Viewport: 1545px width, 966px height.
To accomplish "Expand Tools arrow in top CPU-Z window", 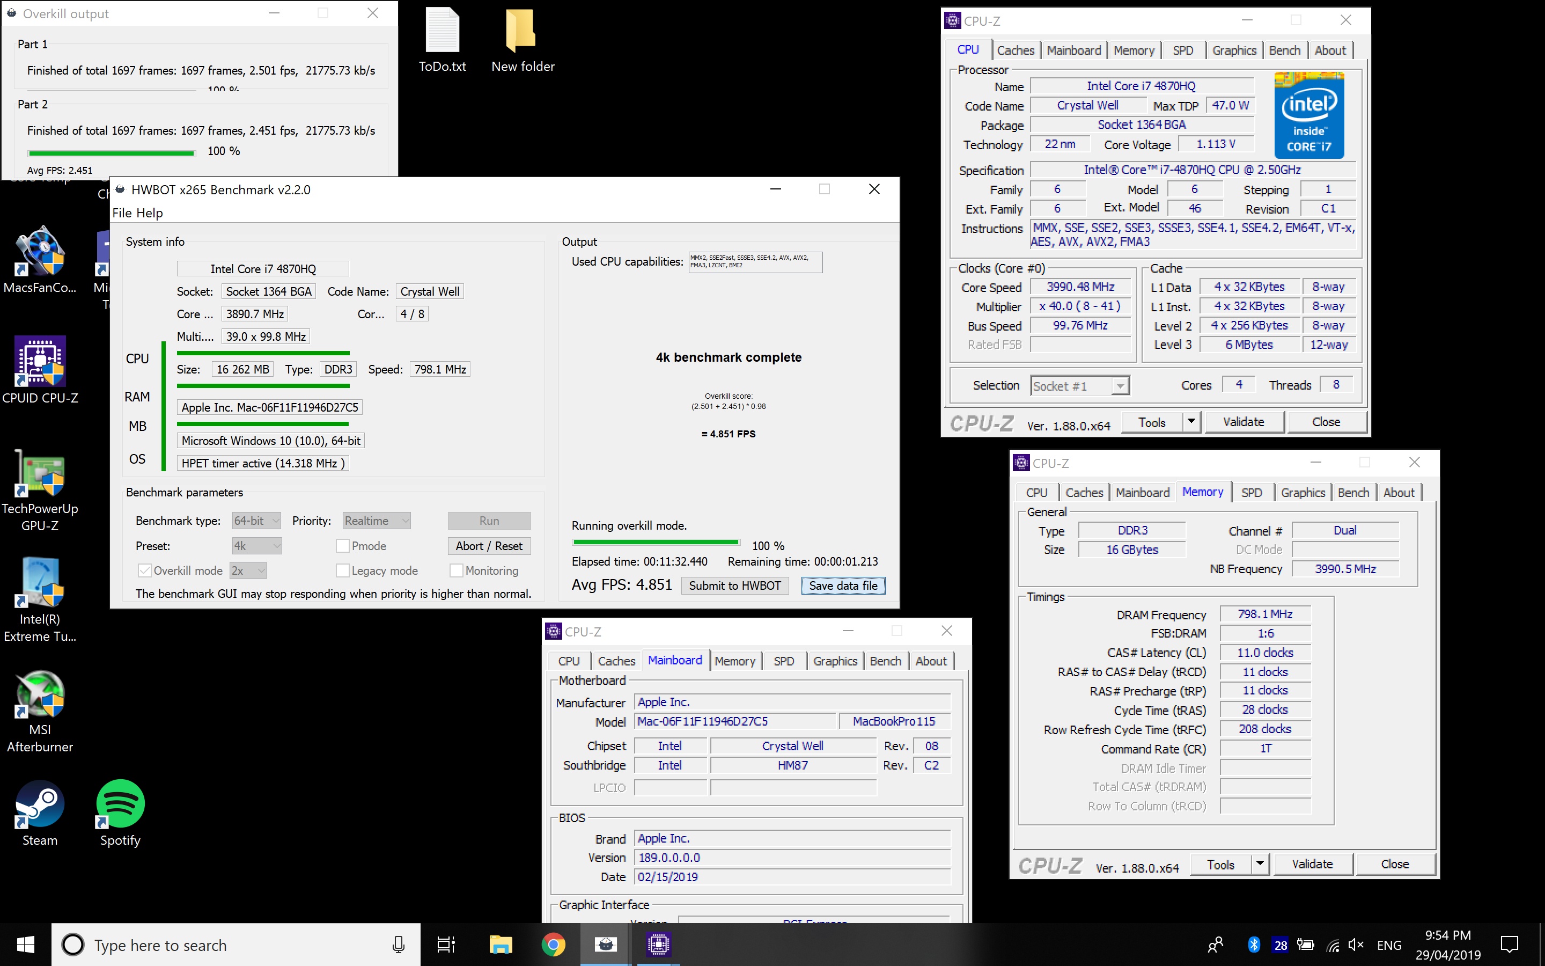I will click(x=1191, y=422).
